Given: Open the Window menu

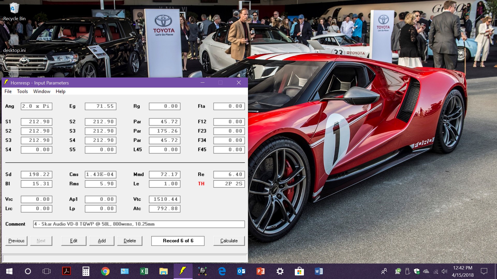Looking at the screenshot, I should coord(42,91).
